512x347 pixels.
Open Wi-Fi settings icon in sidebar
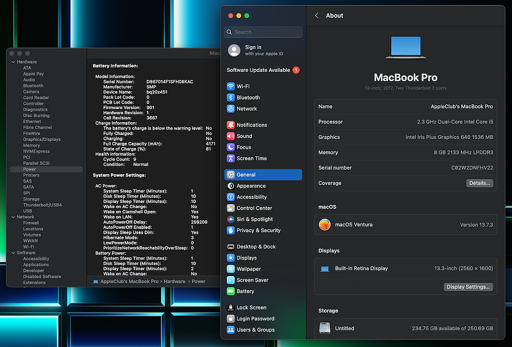(x=230, y=87)
